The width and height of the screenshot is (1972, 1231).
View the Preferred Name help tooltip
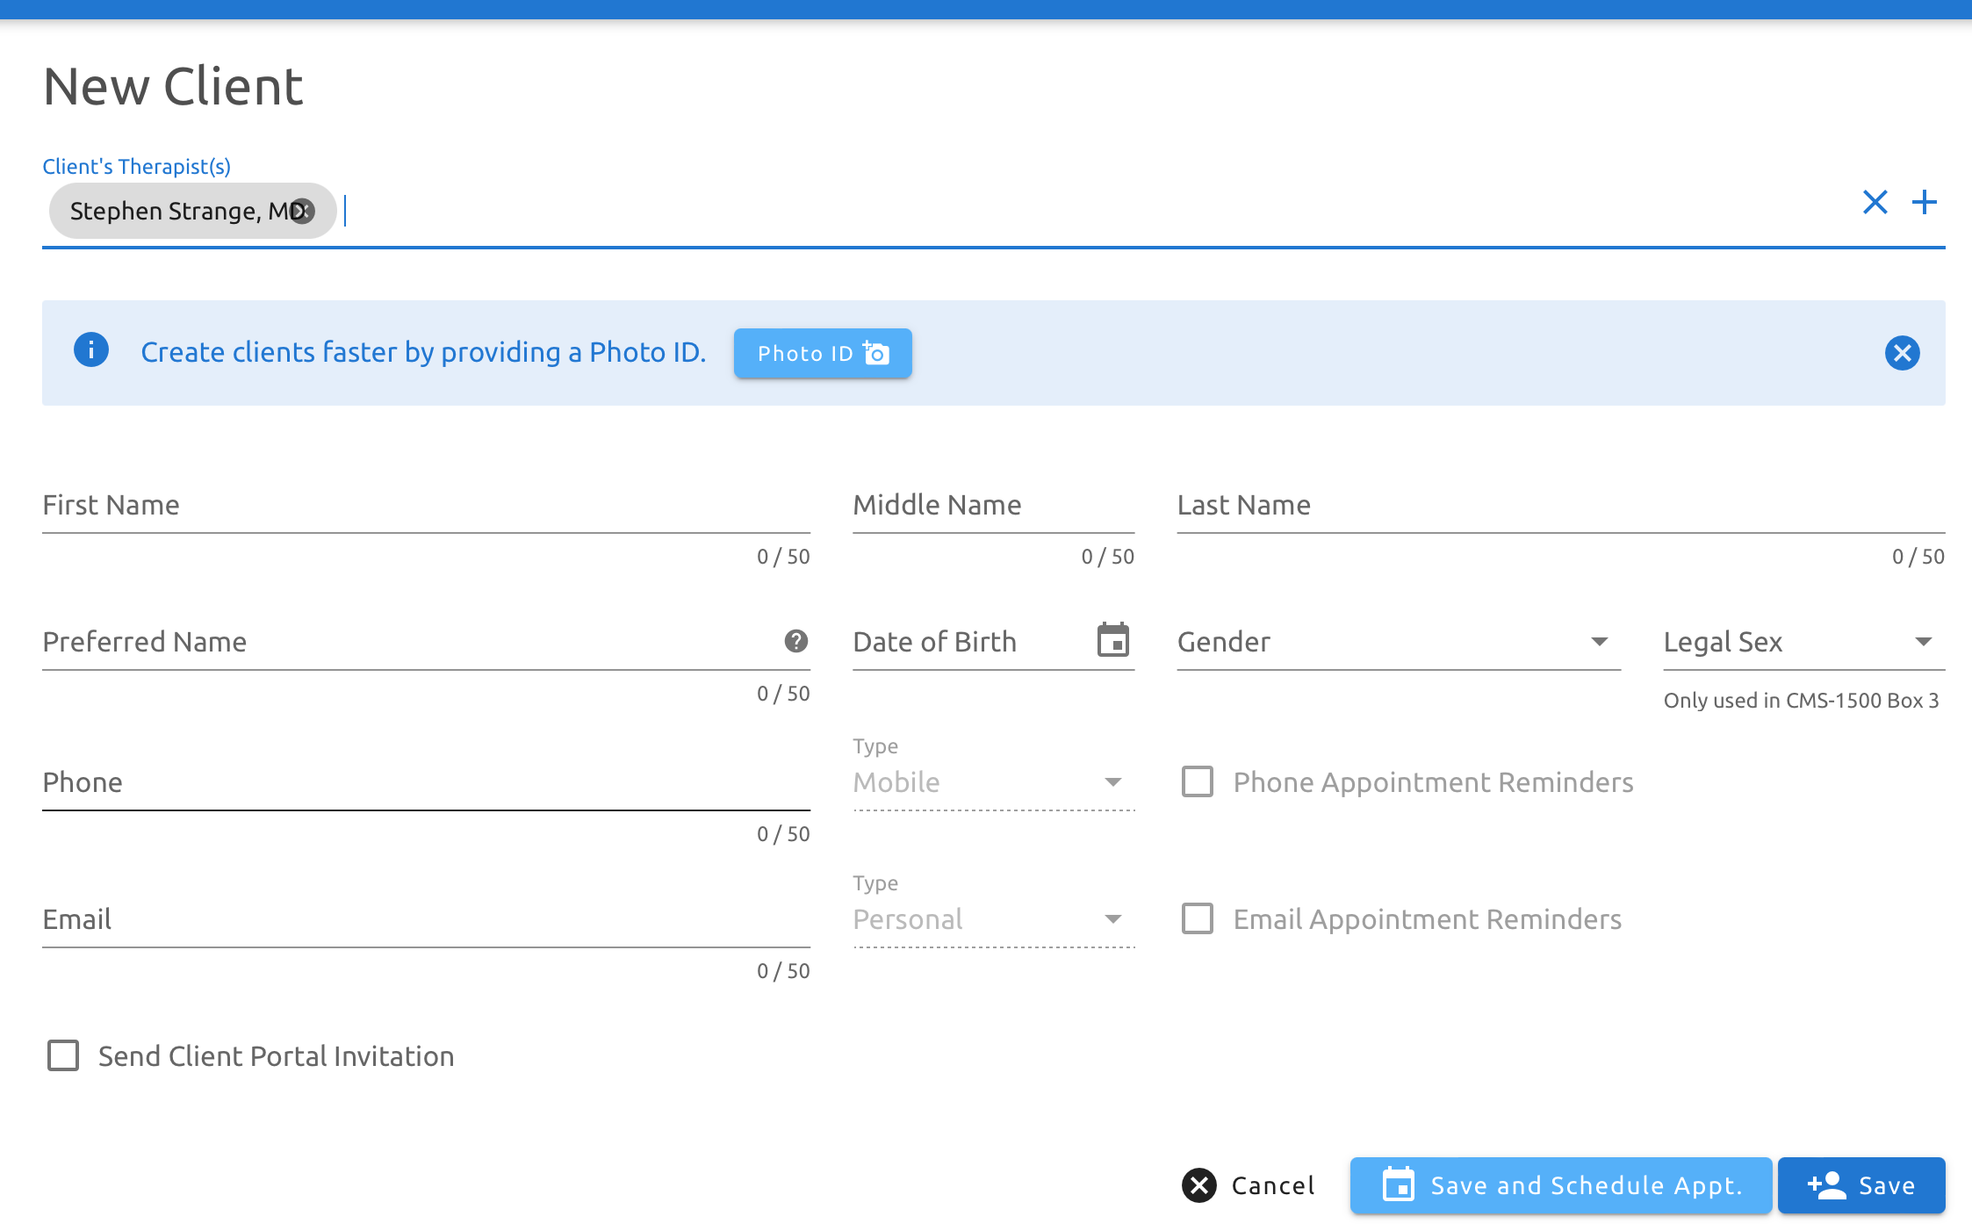[795, 642]
